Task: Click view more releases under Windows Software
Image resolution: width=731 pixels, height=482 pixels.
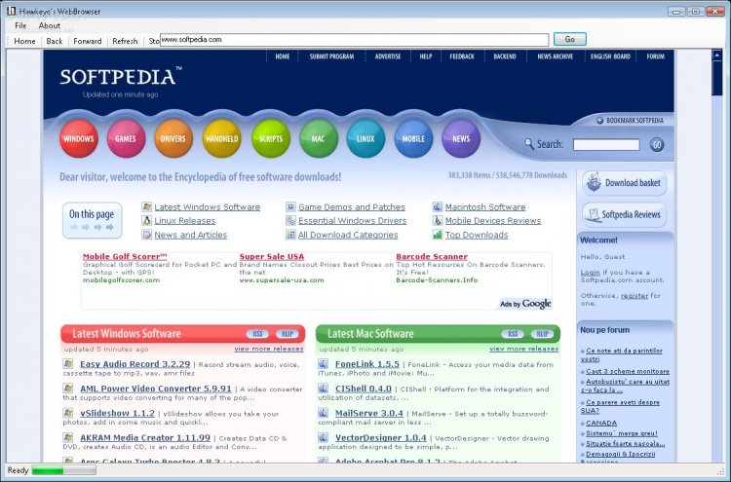Action: click(x=269, y=349)
